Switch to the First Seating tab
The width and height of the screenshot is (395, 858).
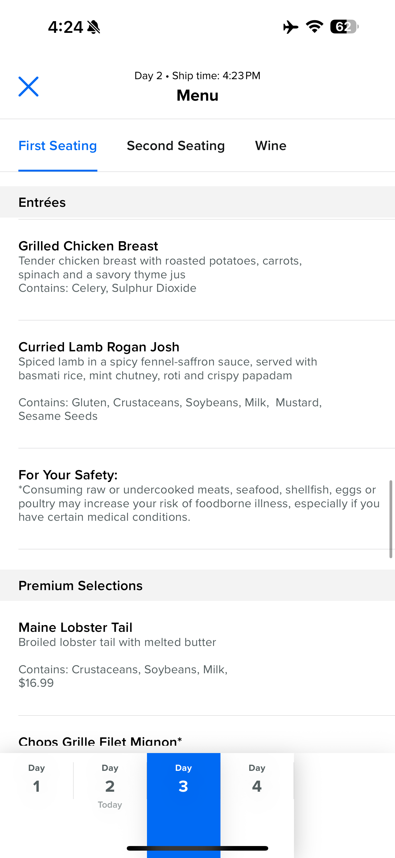pos(58,146)
